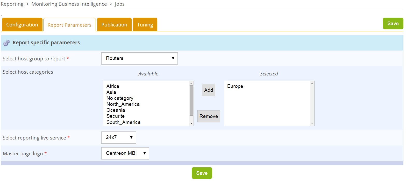
Task: Open the Configuration tab
Action: click(22, 25)
